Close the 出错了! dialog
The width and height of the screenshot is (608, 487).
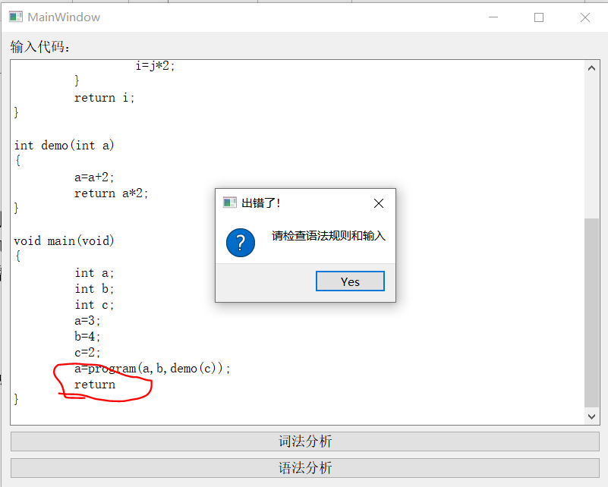379,203
